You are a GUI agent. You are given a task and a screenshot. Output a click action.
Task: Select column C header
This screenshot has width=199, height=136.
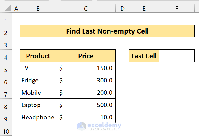tap(86, 9)
